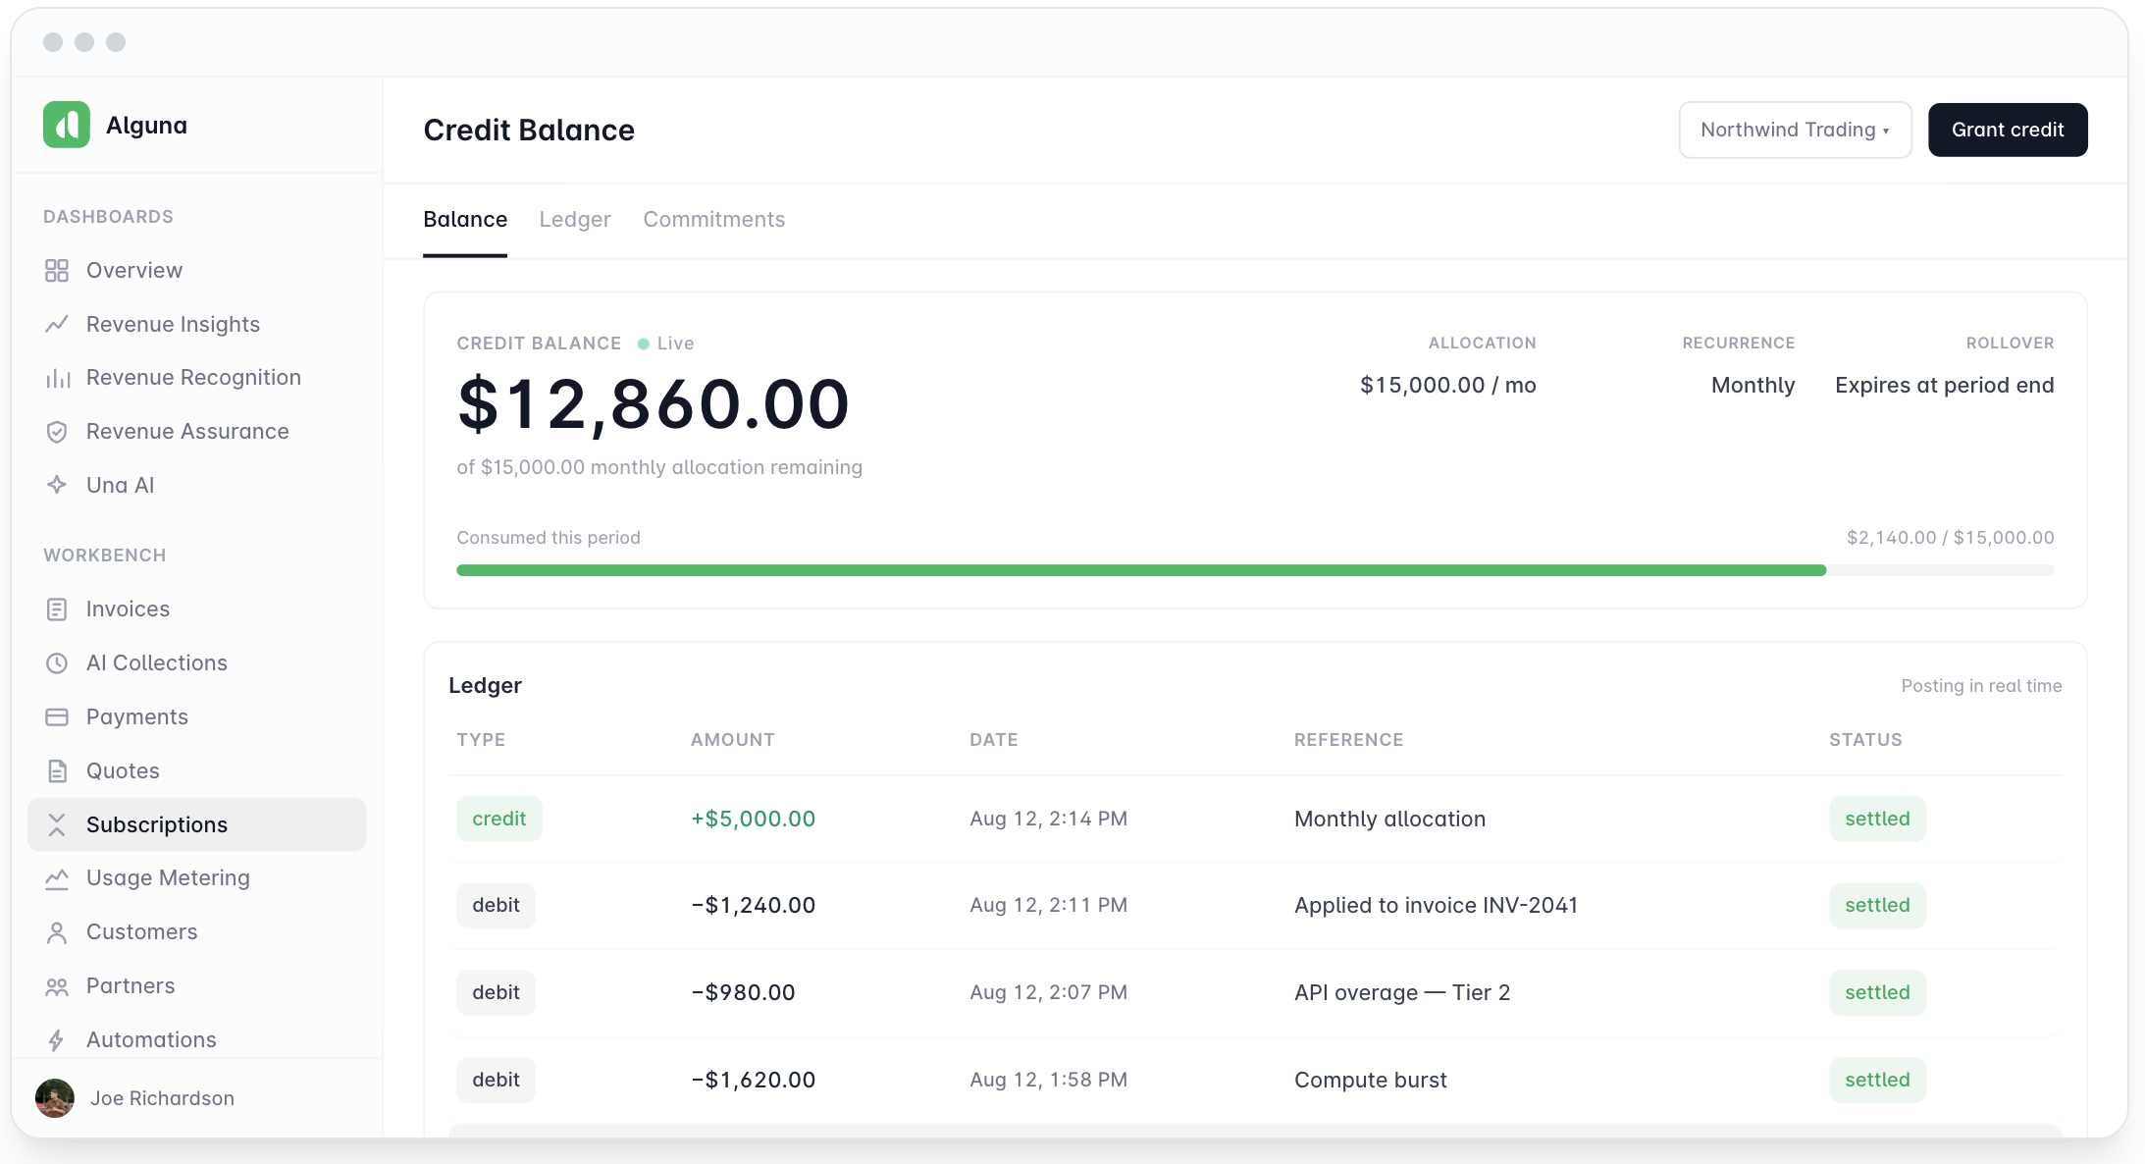Click the Quotes file icon

tap(57, 771)
